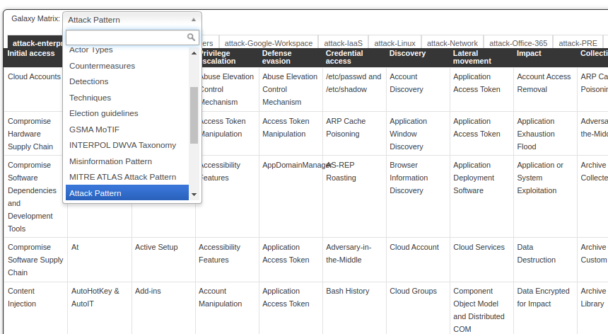Collapse the Galaxy Matrix dropdown arrow

click(x=194, y=20)
